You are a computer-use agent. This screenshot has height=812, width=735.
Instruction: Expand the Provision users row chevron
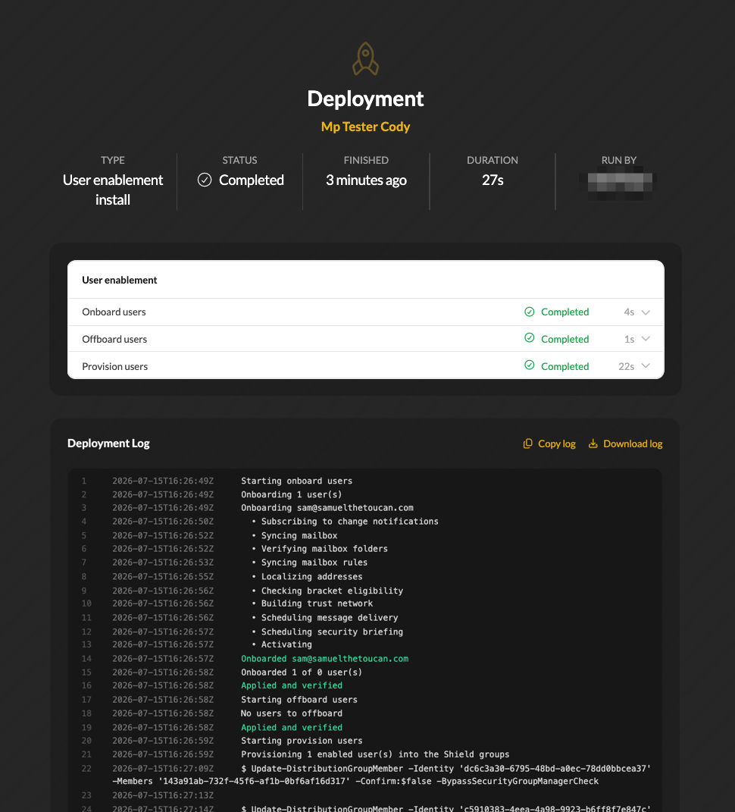point(646,365)
